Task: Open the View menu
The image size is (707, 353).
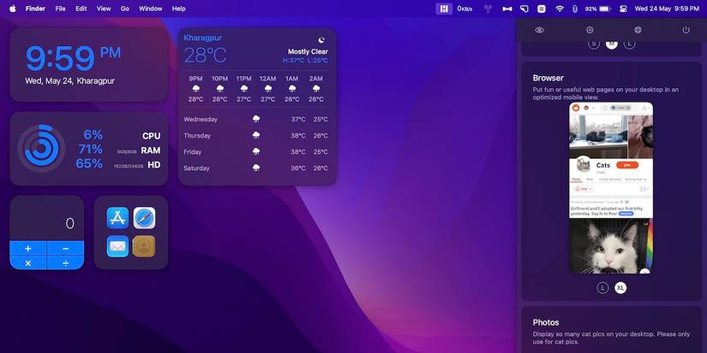Action: 104,9
